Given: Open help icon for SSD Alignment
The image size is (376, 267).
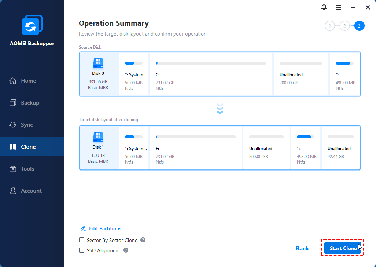Looking at the screenshot, I should pyautogui.click(x=126, y=250).
